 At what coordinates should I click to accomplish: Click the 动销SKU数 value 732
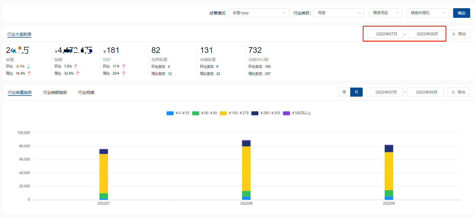click(x=255, y=50)
